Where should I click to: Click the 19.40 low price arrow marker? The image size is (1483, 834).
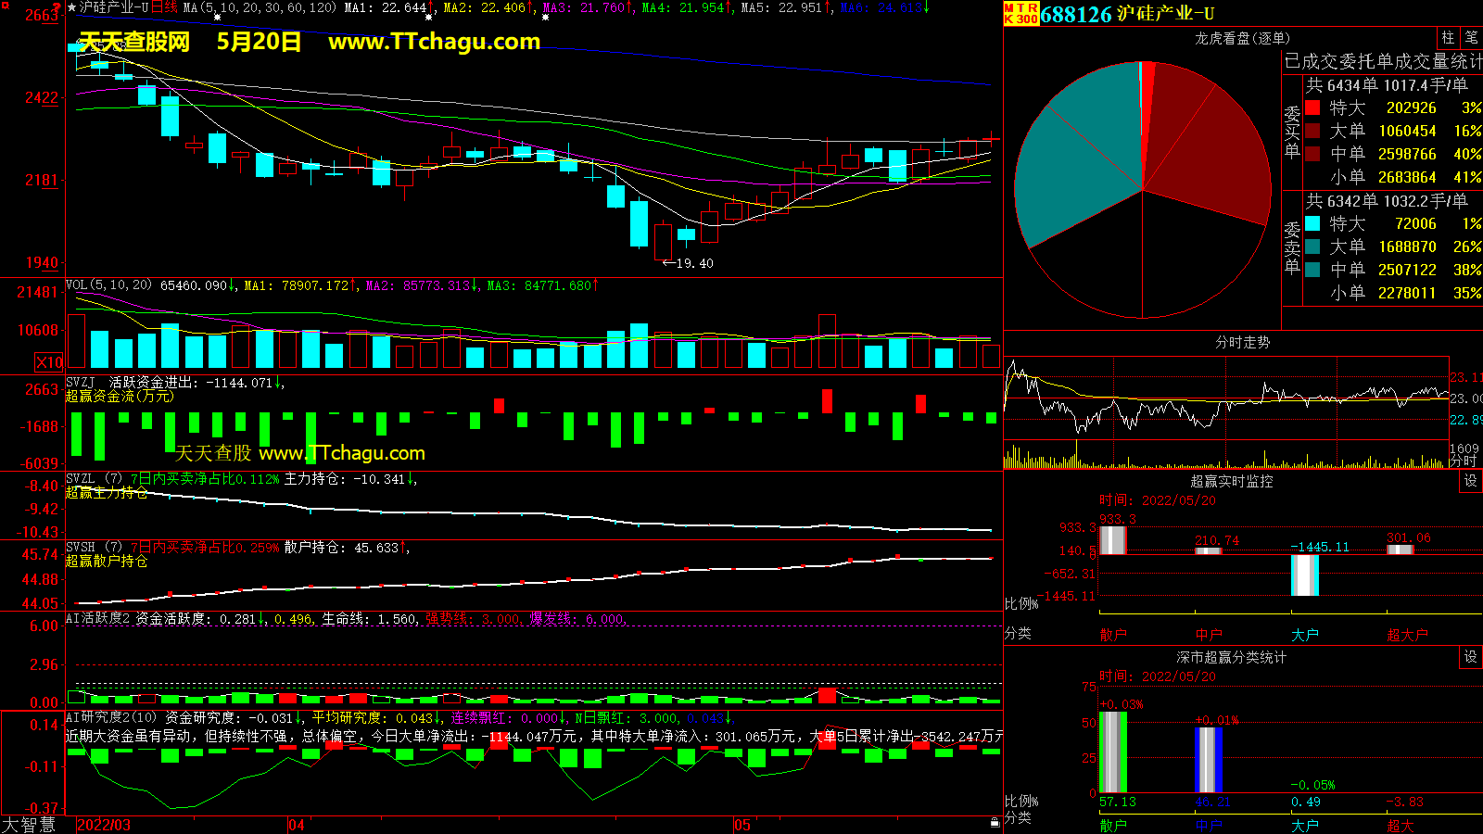click(688, 264)
